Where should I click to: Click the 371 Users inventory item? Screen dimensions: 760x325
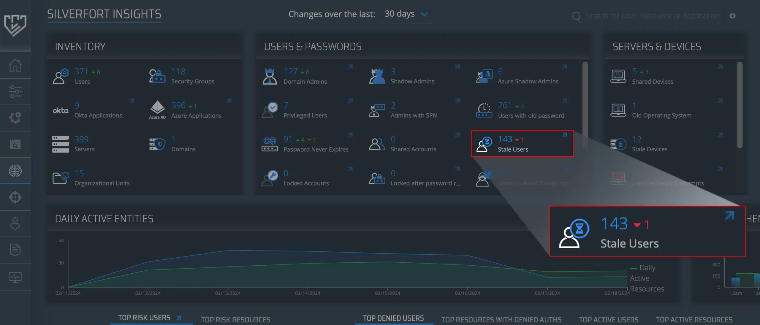81,76
